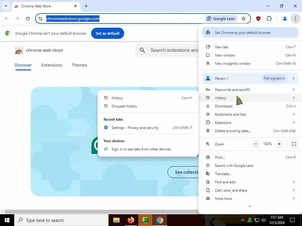Select the address bar URL text
This screenshot has height=226, width=302.
click(x=73, y=19)
